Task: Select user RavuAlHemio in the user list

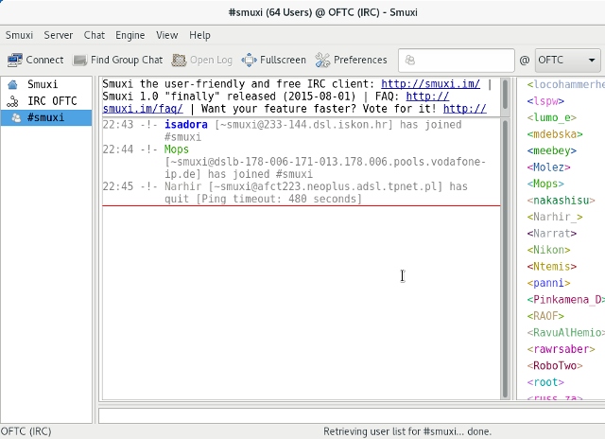Action: (565, 333)
